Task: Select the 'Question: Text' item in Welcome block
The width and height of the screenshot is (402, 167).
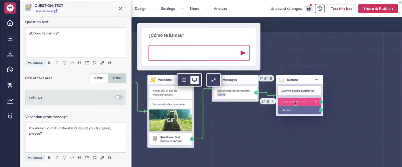Action: coord(171,139)
